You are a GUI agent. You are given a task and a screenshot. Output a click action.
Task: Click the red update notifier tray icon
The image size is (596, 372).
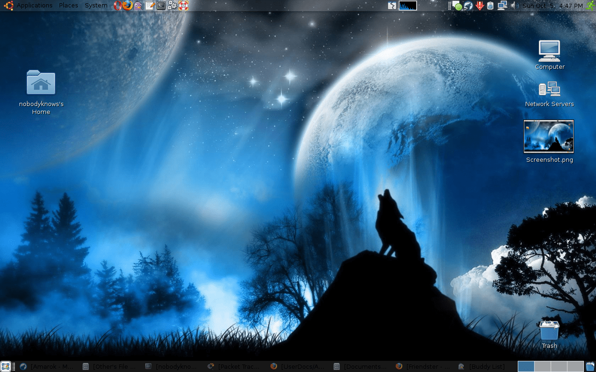click(480, 6)
